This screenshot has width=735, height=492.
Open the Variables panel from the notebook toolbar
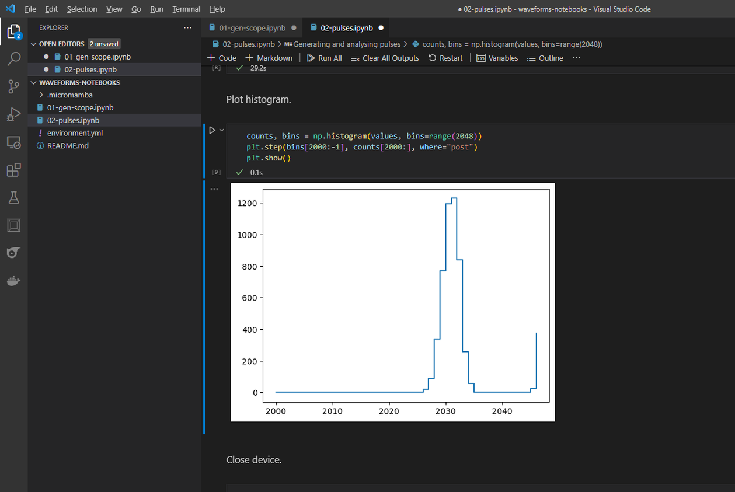[x=497, y=58]
